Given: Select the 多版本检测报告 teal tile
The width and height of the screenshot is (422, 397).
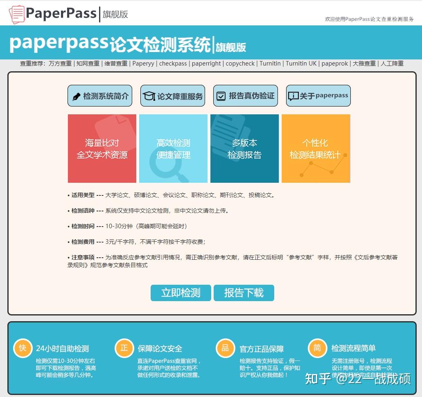Looking at the screenshot, I should click(x=244, y=148).
